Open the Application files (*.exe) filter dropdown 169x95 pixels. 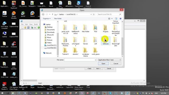(110, 60)
